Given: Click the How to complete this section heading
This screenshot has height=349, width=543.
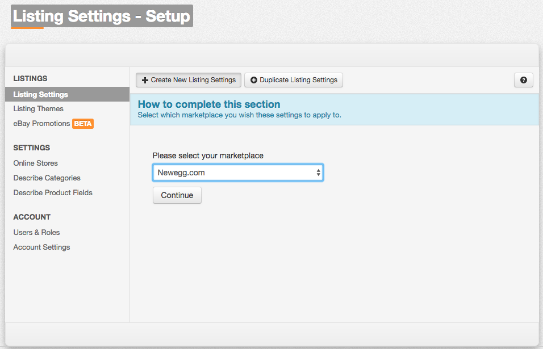Looking at the screenshot, I should (209, 104).
